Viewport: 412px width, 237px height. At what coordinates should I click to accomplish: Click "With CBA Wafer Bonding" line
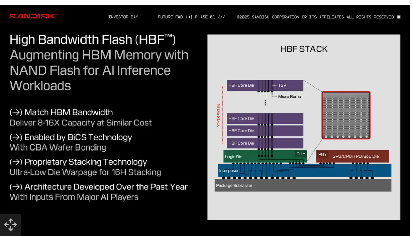(58, 147)
